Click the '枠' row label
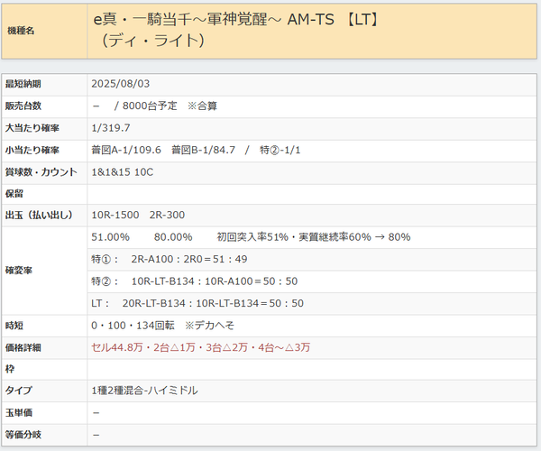The height and width of the screenshot is (451, 541). pyautogui.click(x=10, y=369)
